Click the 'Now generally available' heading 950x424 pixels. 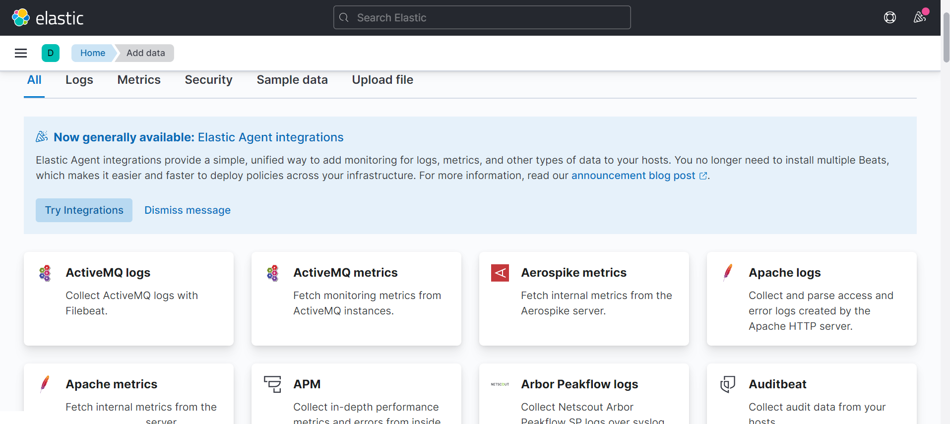198,137
